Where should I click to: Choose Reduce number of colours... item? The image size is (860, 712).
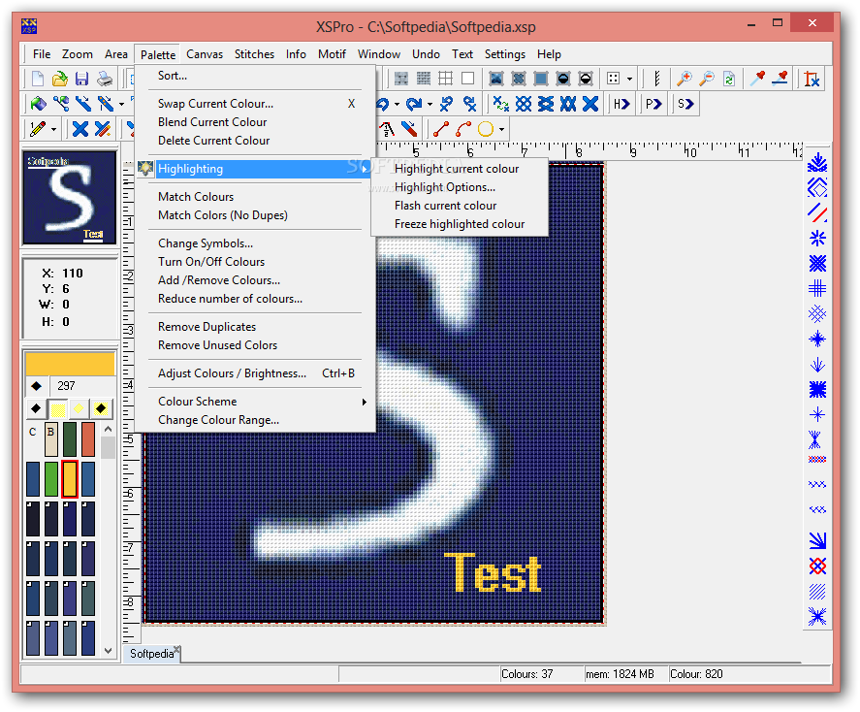pos(257,299)
